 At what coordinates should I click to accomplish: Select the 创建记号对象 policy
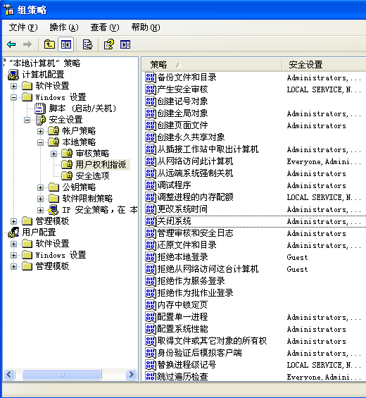(182, 101)
